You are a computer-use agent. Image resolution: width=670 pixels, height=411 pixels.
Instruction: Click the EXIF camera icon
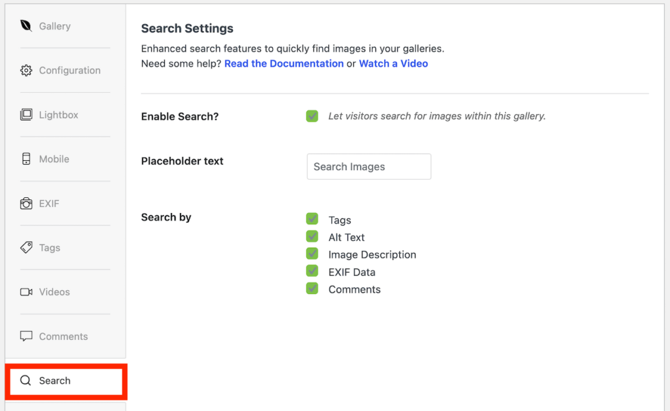coord(26,204)
